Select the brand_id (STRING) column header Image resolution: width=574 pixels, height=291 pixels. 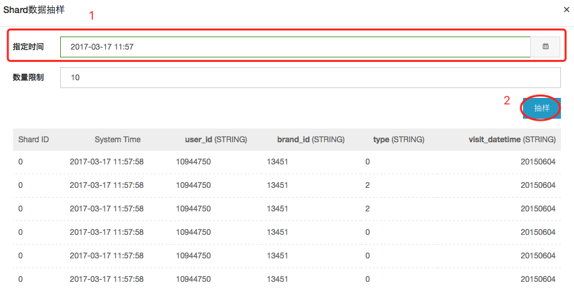coord(311,140)
